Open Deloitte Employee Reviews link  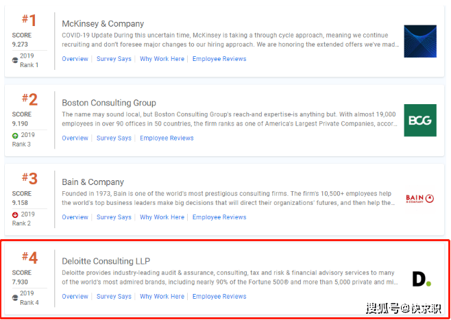(219, 297)
